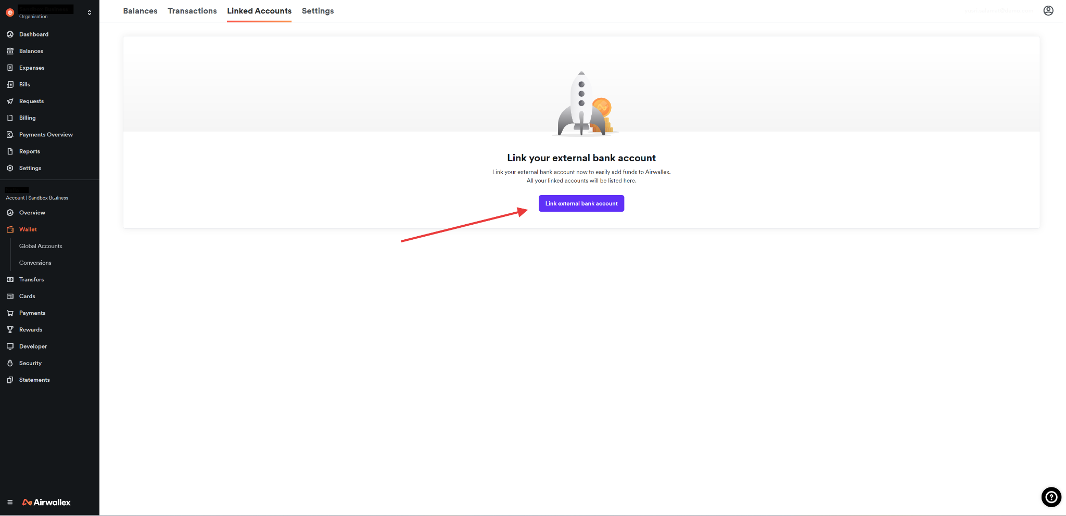The image size is (1066, 516).
Task: Collapse sidebar using hamburger menu icon
Action: [10, 502]
